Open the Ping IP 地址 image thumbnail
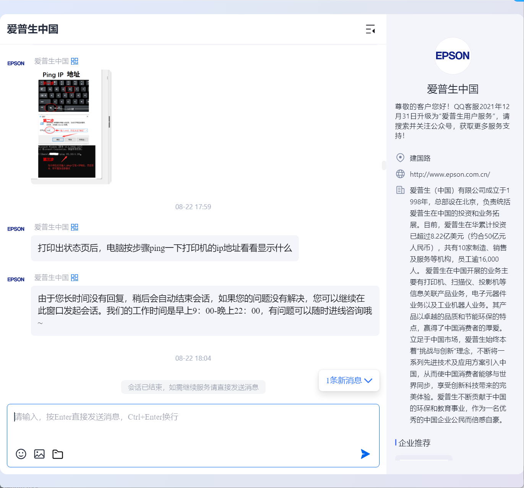This screenshot has height=488, width=524. pyautogui.click(x=71, y=127)
